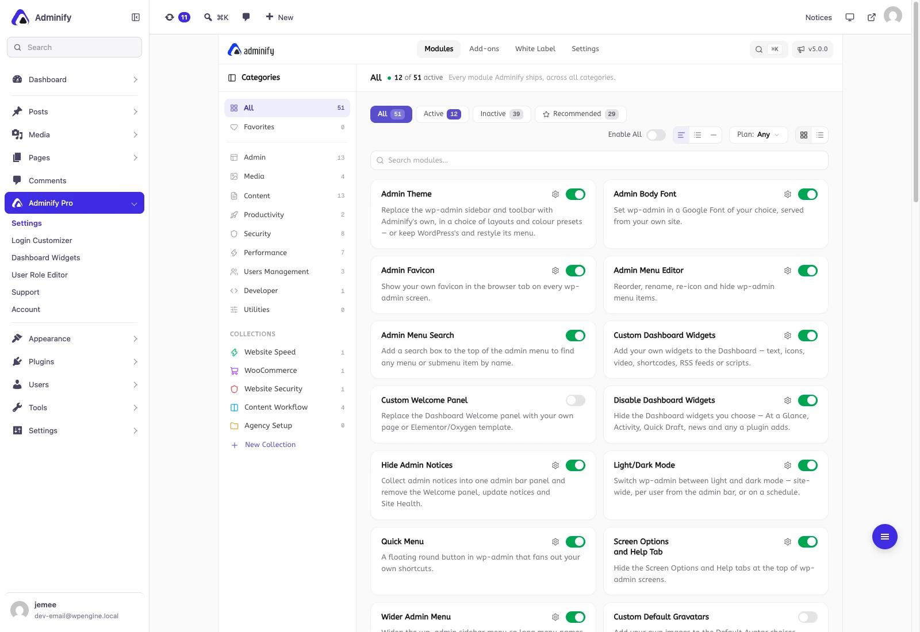Enable the Custom Default Gravatars toggle

click(808, 617)
